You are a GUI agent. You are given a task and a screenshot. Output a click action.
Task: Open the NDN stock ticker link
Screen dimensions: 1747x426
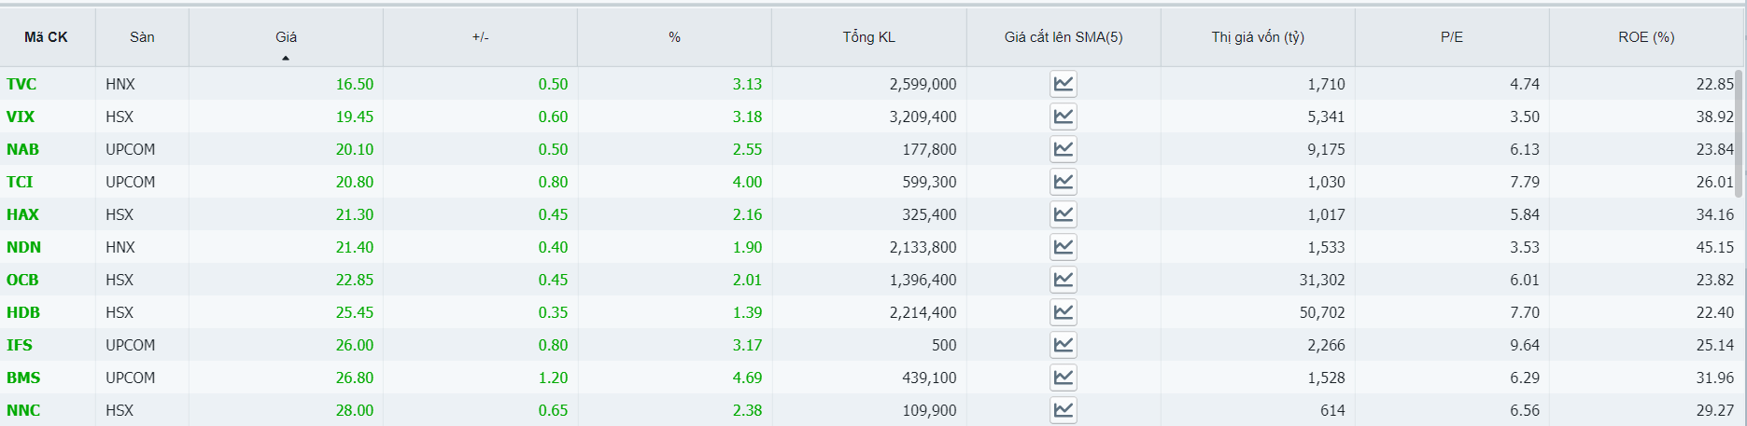(23, 247)
